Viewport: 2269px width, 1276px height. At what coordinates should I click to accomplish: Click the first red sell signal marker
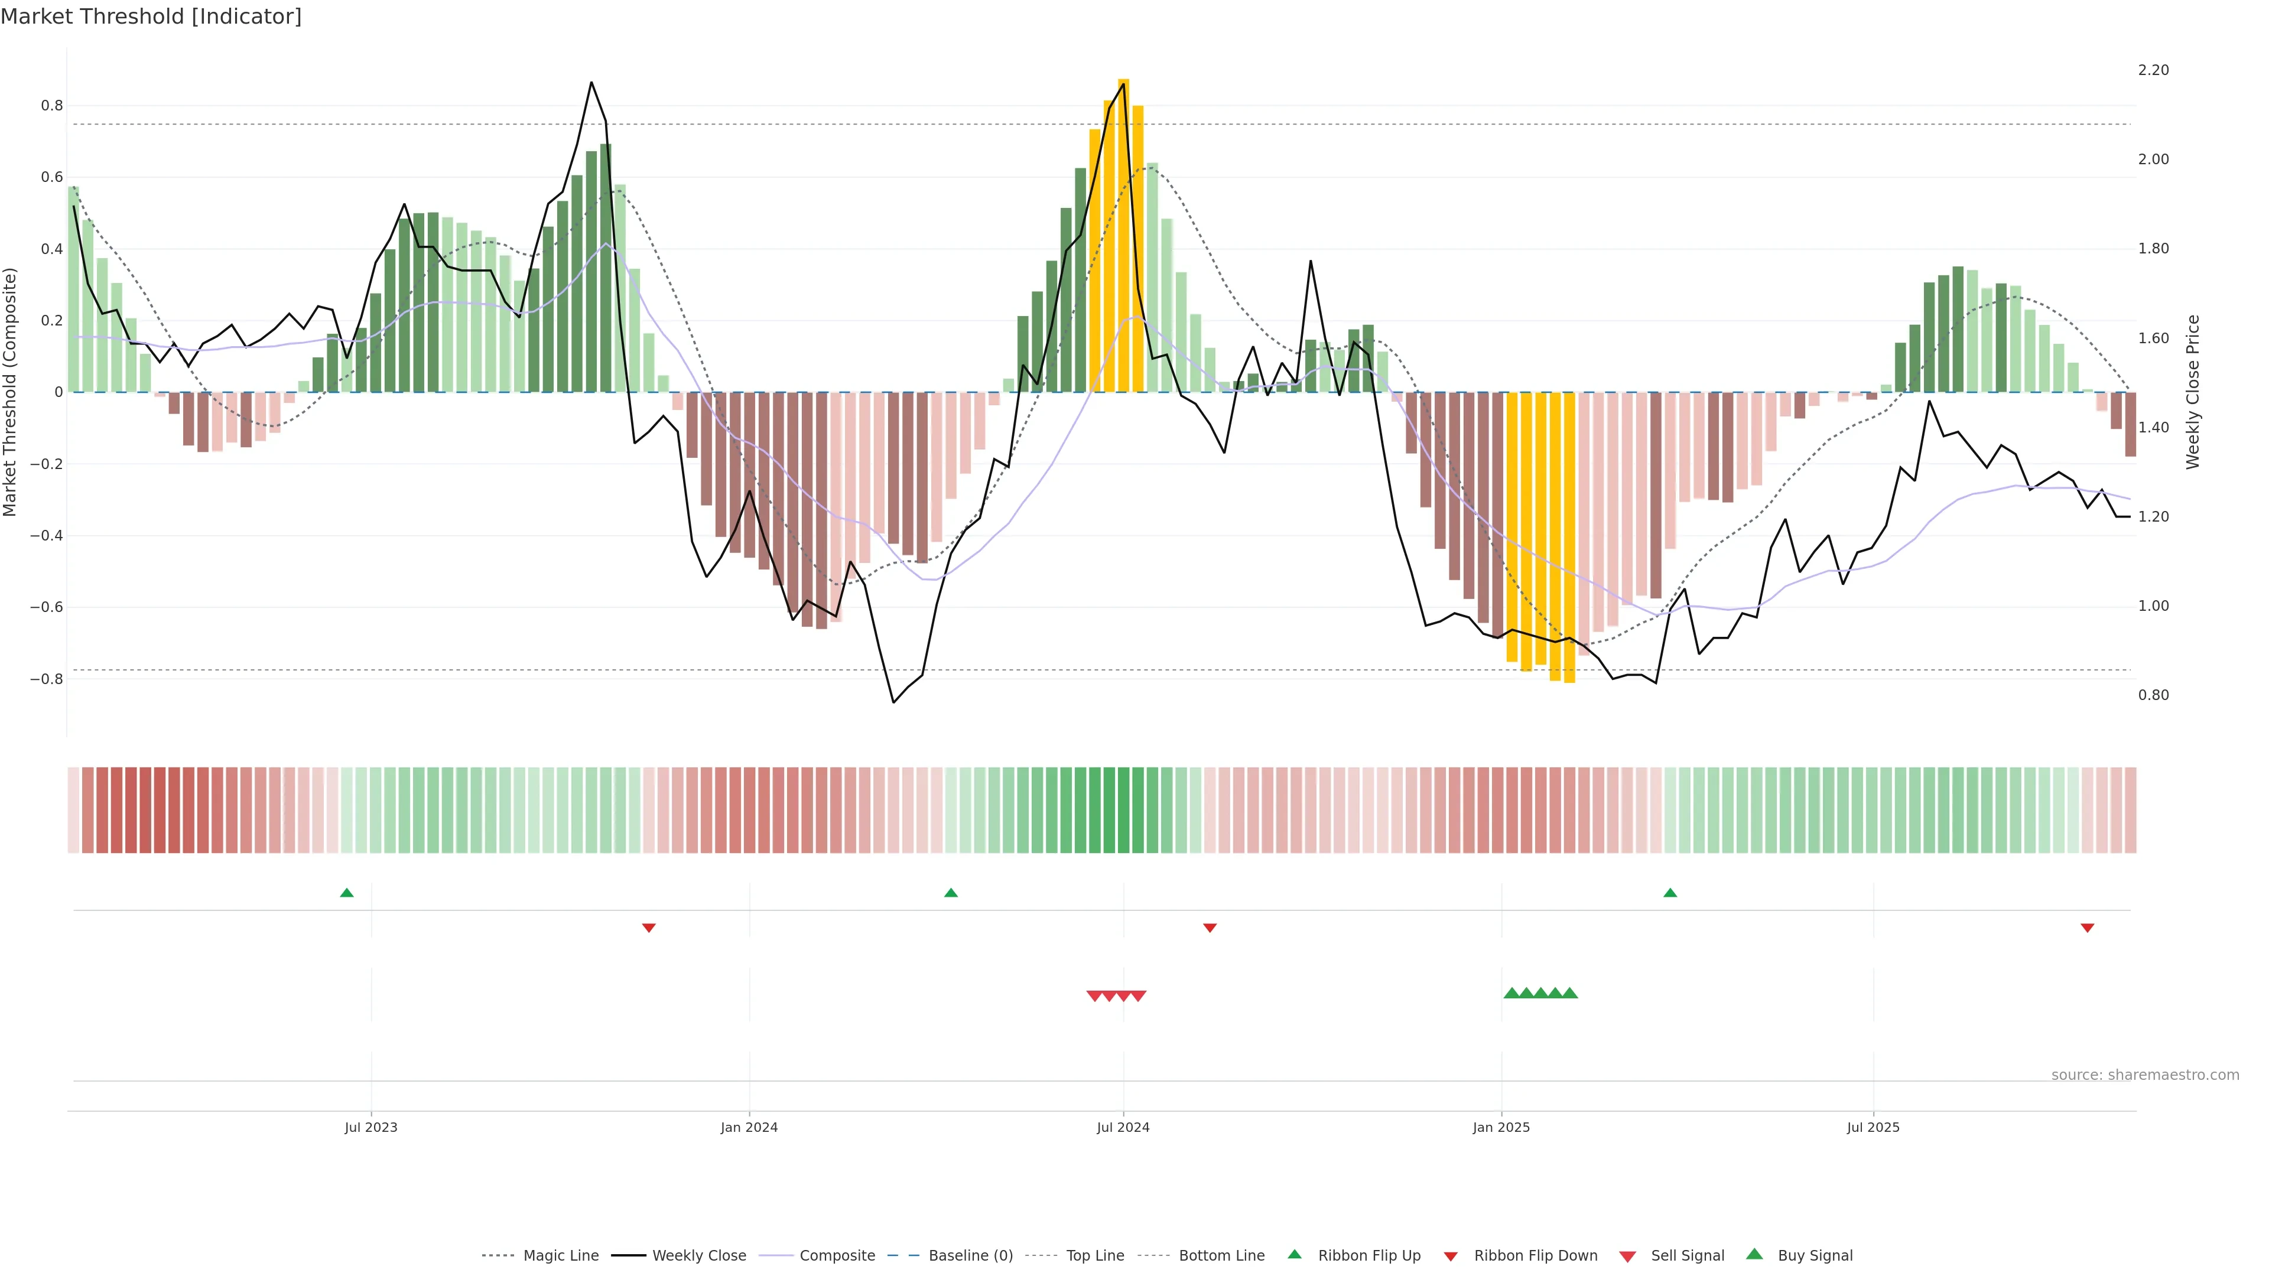[x=1094, y=996]
